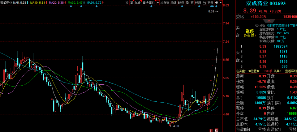Click the lock icon in chart toolbar
297x132 pixels.
(x=204, y=2)
